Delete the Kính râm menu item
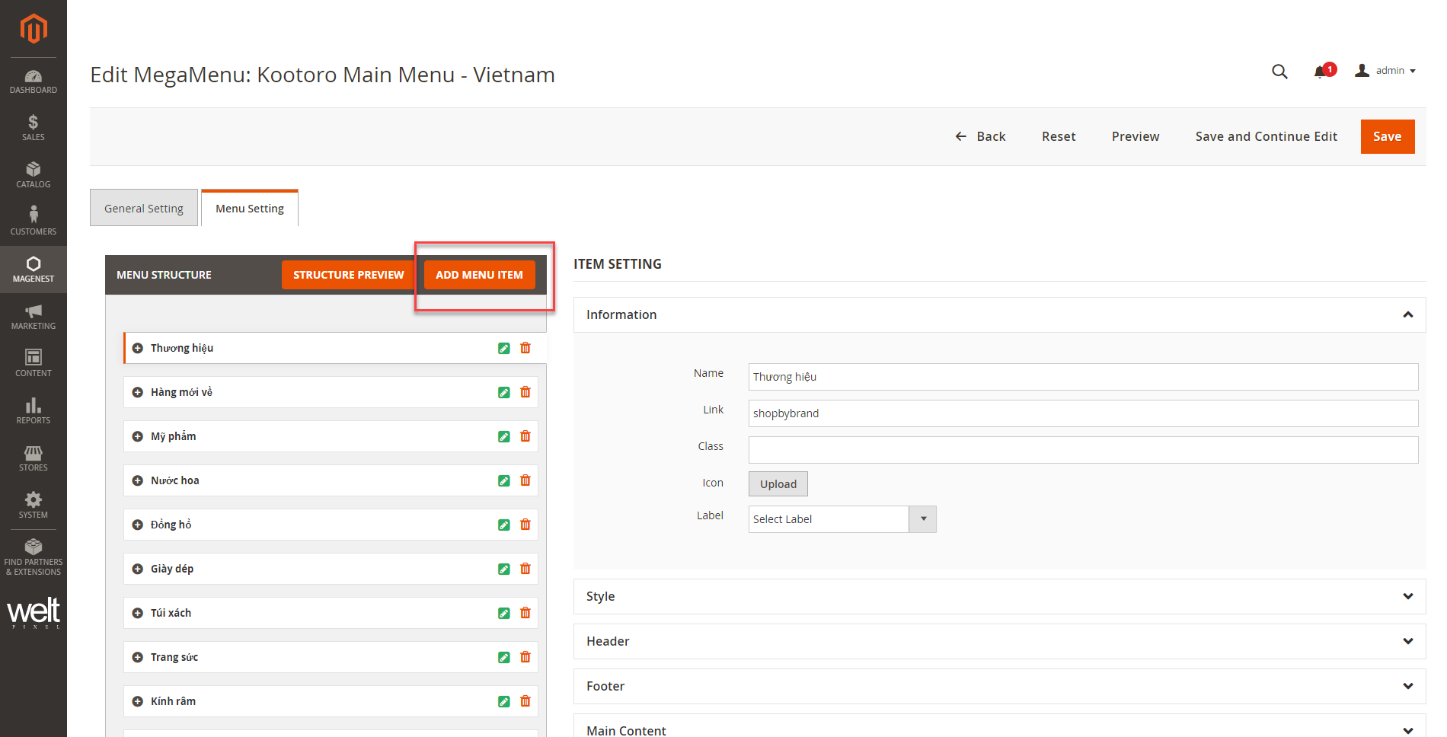The width and height of the screenshot is (1447, 737). point(525,701)
